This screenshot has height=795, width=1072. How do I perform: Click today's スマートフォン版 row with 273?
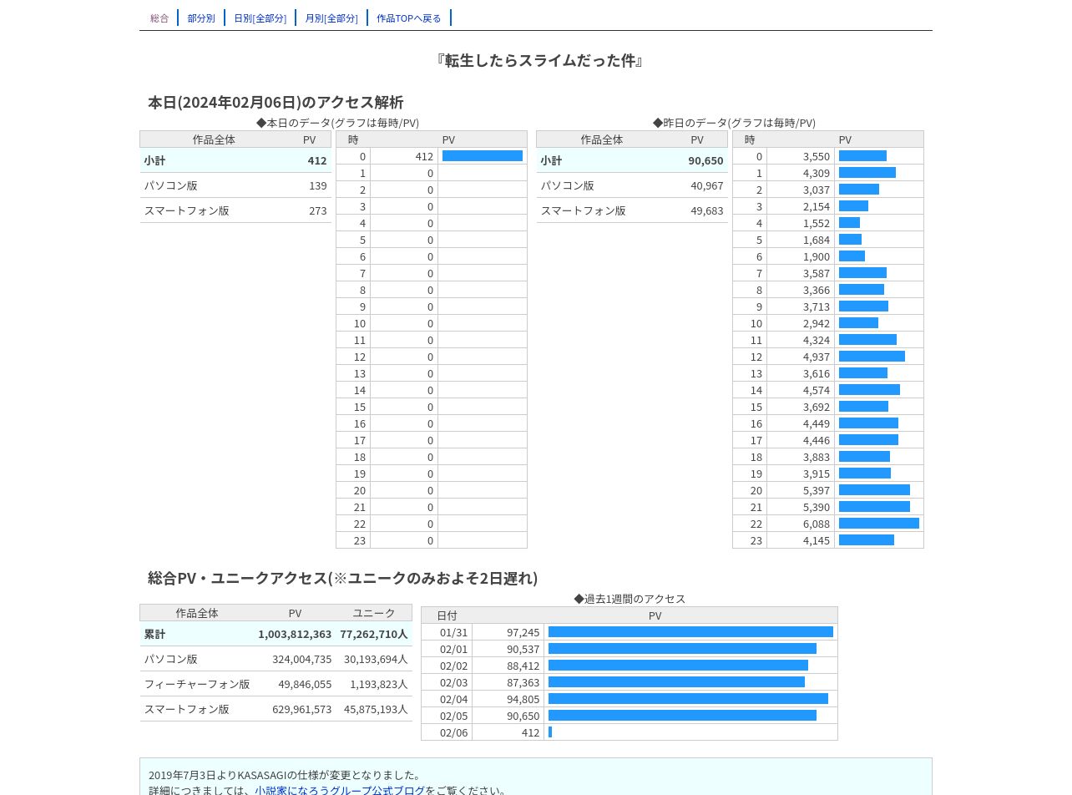[x=235, y=210]
